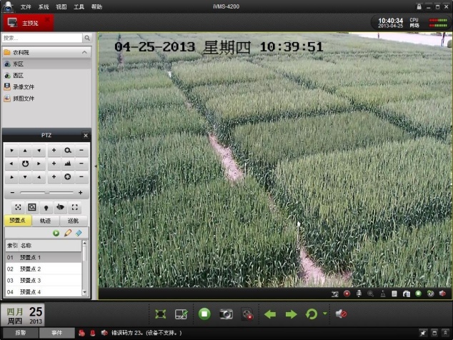Go to previous page with left arrow

[270, 314]
